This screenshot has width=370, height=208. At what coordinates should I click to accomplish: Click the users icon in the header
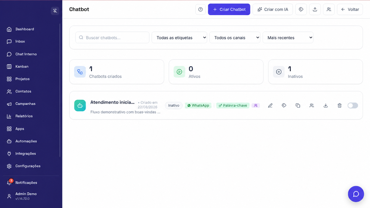[x=329, y=9]
